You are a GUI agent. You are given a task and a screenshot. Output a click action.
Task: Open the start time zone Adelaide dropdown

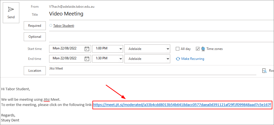coord(168,49)
